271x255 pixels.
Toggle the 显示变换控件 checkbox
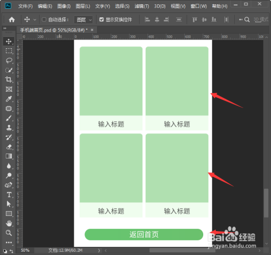(101, 20)
